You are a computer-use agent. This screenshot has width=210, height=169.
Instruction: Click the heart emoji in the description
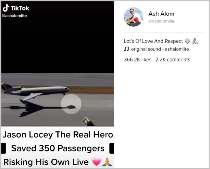pos(187,41)
